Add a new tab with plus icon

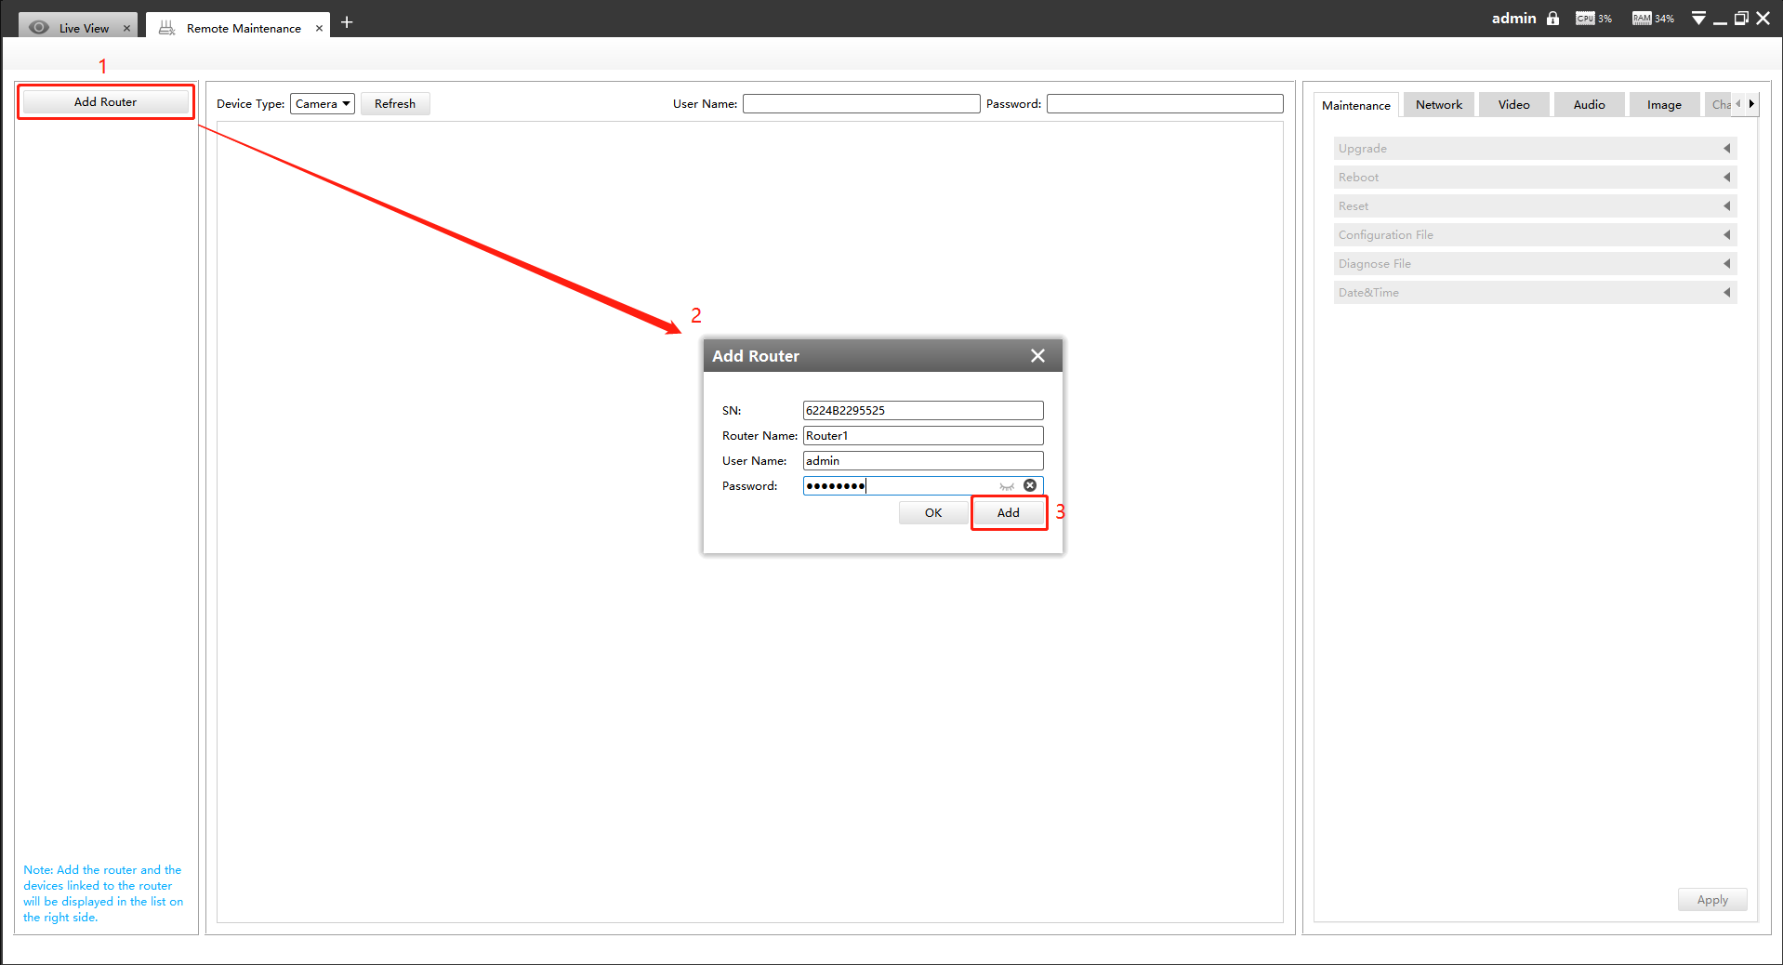[347, 22]
